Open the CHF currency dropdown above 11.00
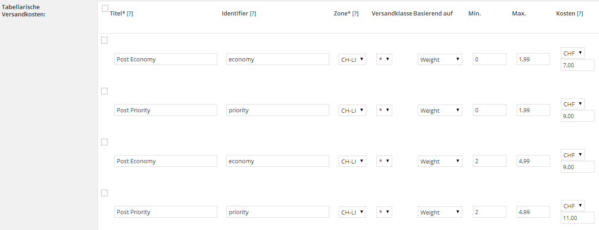Screen dimensions: 599x230 click(x=573, y=206)
